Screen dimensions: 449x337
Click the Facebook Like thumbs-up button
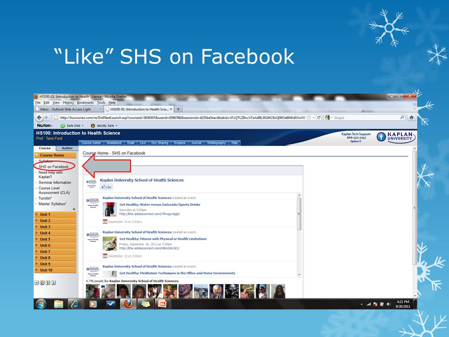click(x=107, y=187)
